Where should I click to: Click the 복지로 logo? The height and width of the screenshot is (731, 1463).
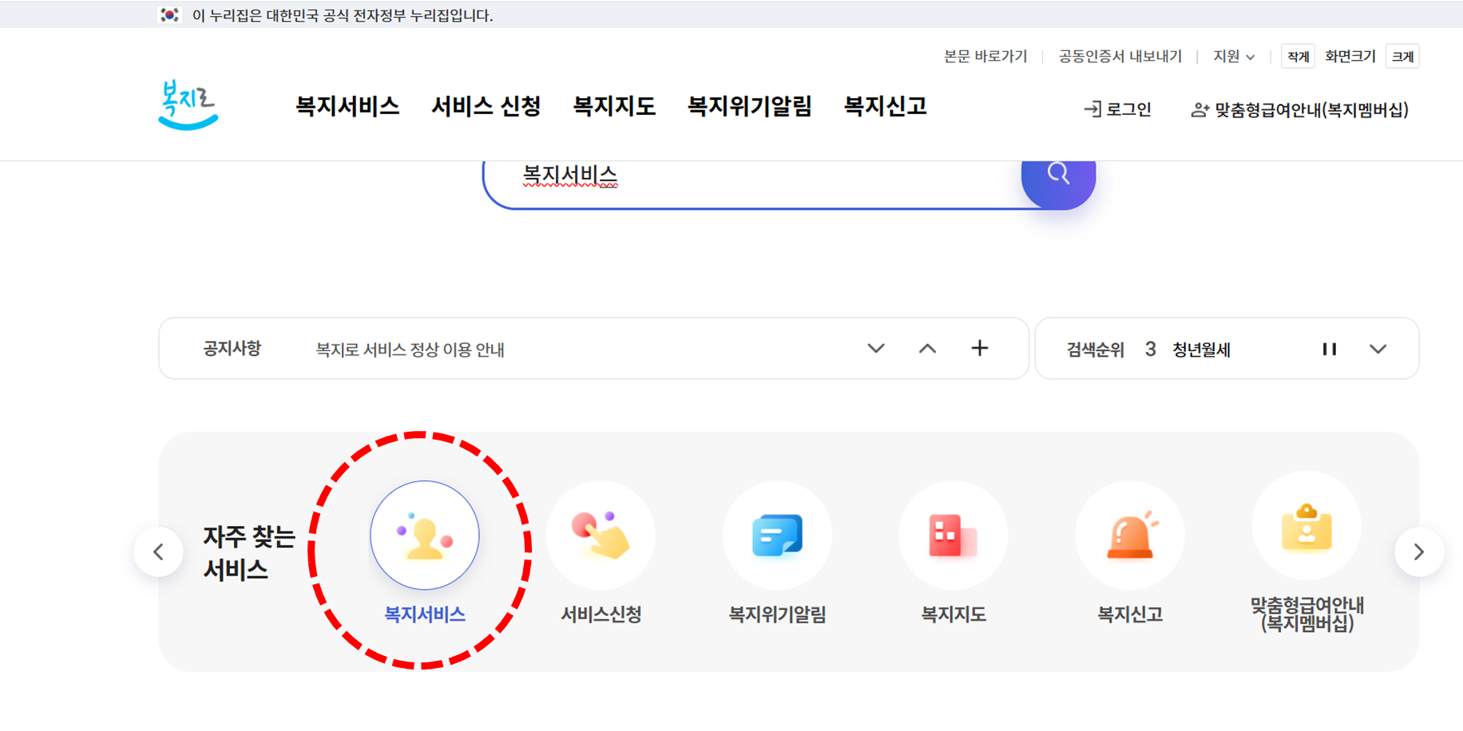click(186, 105)
